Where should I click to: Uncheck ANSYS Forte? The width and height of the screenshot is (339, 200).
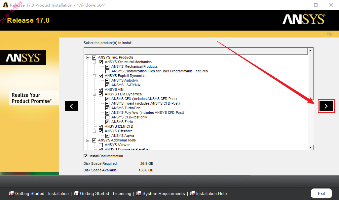point(107,122)
